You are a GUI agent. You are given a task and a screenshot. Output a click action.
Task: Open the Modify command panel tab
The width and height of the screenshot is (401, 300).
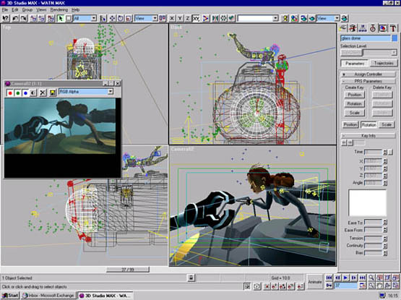point(353,28)
